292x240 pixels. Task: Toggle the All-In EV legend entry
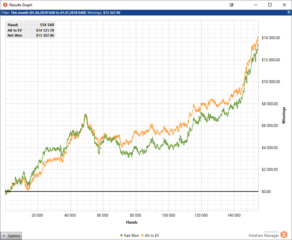click(151, 235)
